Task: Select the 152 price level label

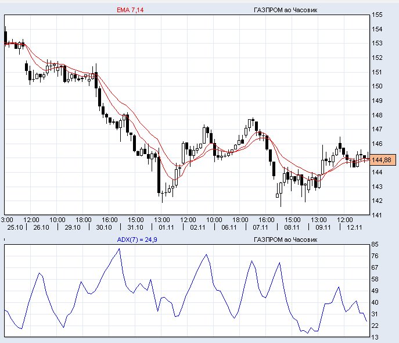Action: click(x=377, y=58)
